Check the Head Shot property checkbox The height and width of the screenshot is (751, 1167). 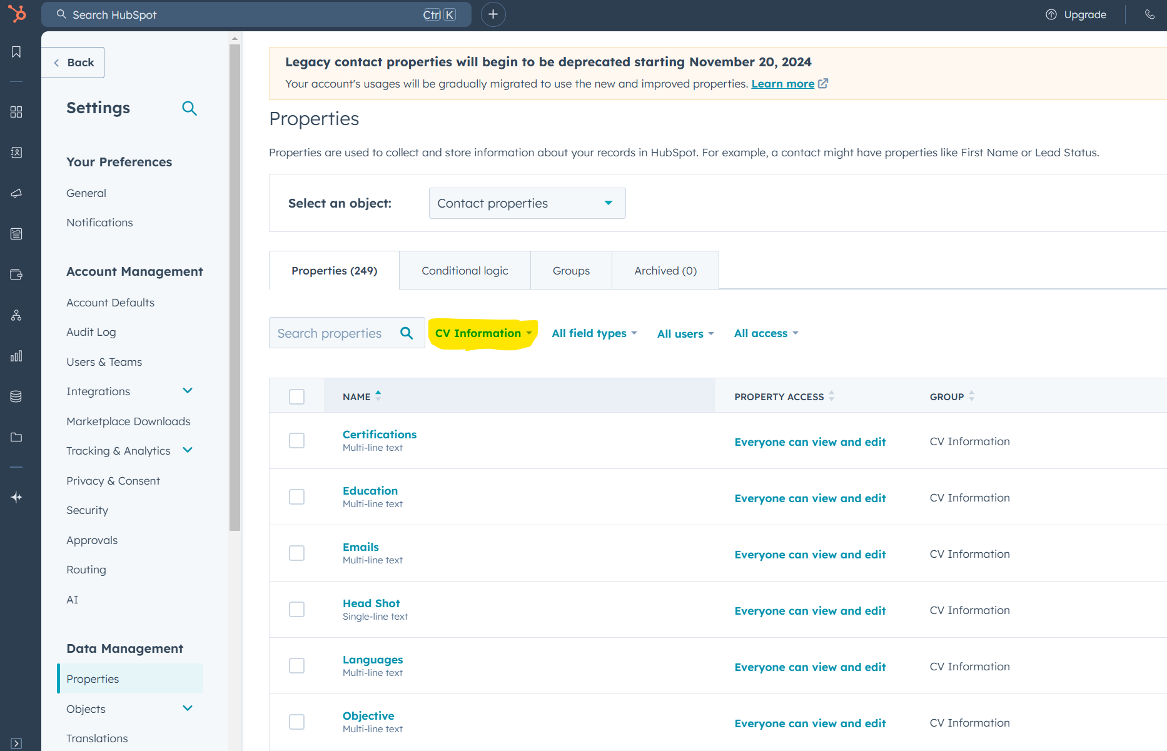297,609
